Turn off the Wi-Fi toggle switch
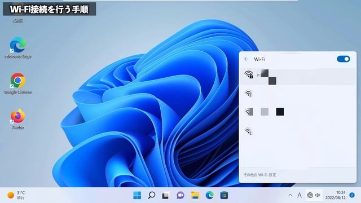The width and height of the screenshot is (361, 203). [344, 59]
